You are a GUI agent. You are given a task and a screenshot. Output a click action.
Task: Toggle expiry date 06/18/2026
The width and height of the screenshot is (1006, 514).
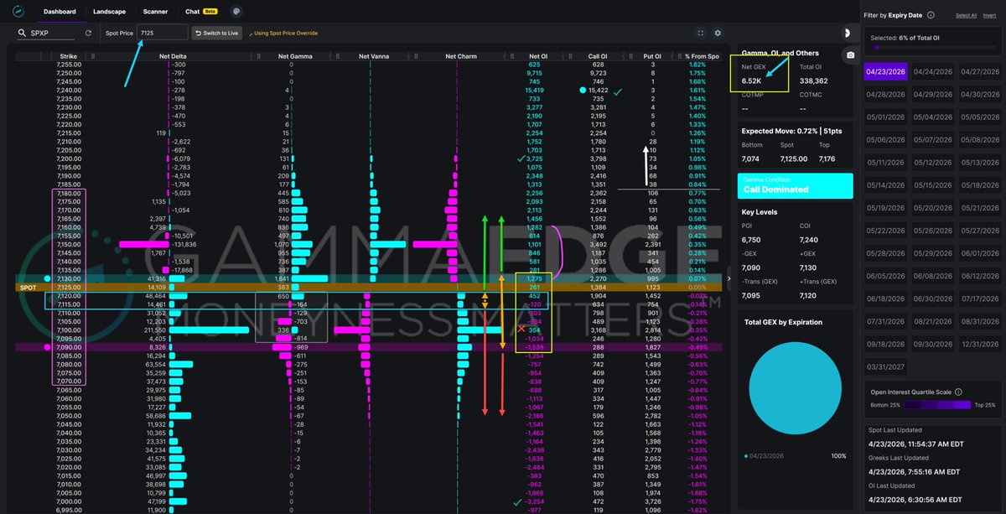point(884,299)
